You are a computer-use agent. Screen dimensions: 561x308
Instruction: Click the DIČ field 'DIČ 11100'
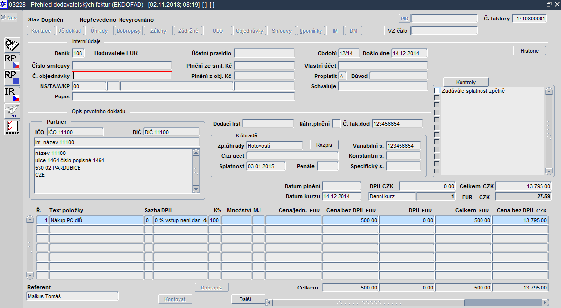[171, 132]
